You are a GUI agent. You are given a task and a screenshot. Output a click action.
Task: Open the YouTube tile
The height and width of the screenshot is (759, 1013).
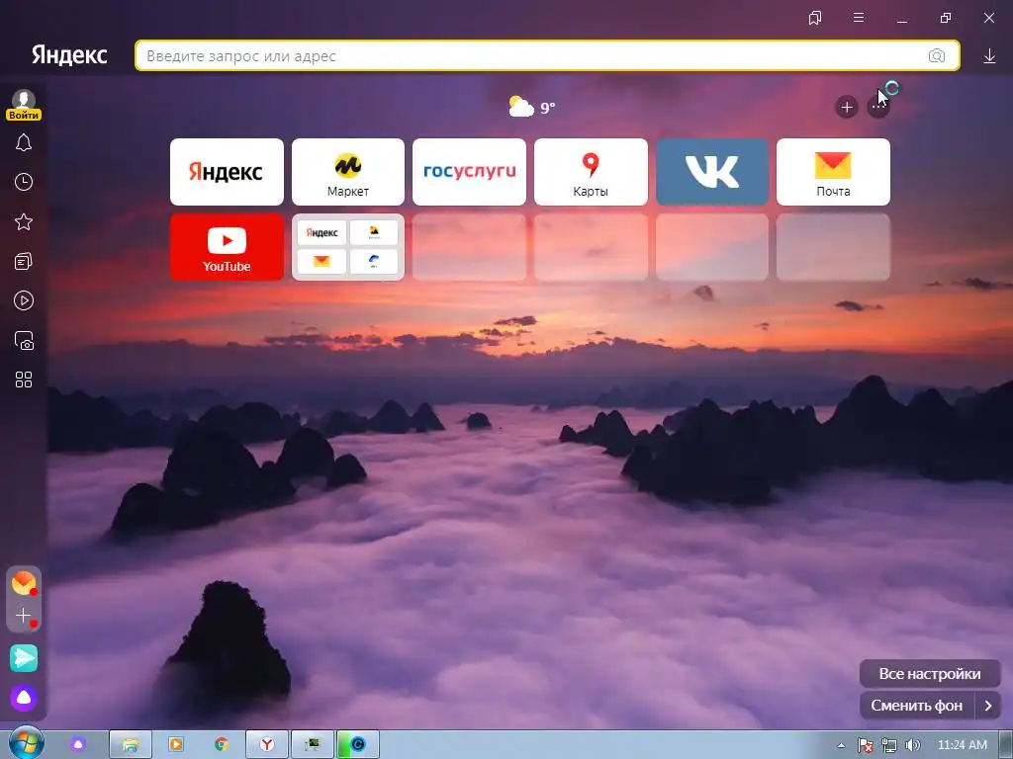227,247
